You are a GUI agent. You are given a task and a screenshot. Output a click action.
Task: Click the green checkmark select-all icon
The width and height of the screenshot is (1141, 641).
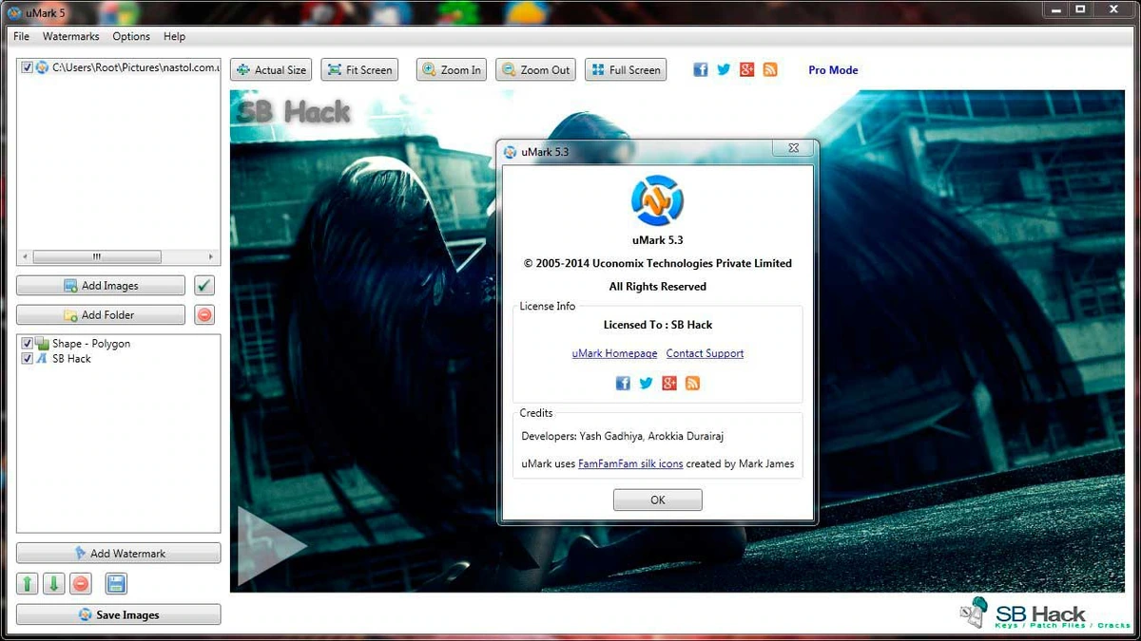click(x=204, y=286)
